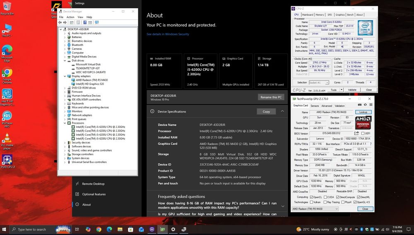Toggle Vulkan checkbox in GPU-Z

[x=311, y=202]
